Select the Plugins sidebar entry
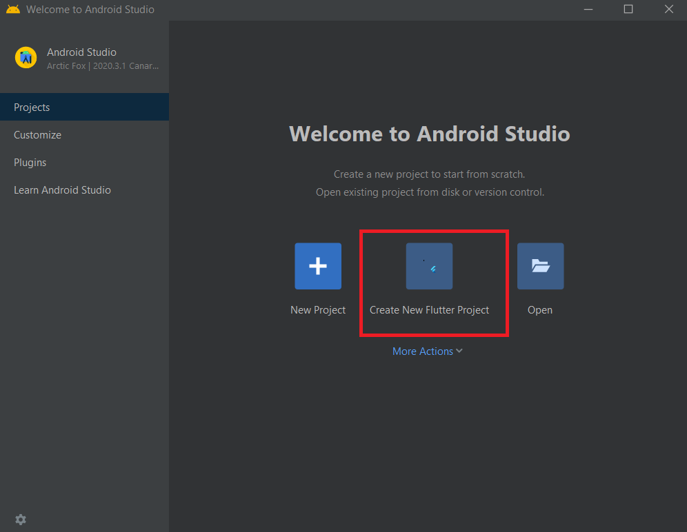 [x=30, y=162]
